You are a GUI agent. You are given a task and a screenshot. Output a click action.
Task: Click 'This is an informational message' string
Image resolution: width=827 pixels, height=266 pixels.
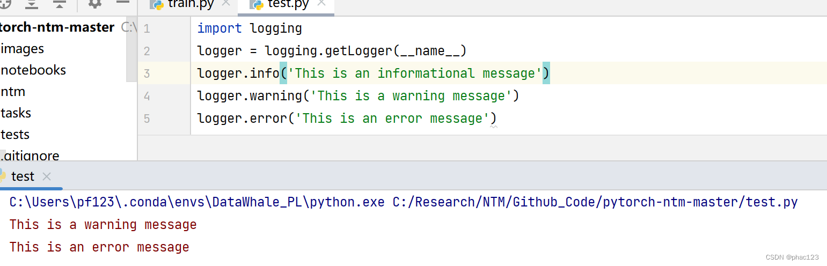tap(415, 73)
